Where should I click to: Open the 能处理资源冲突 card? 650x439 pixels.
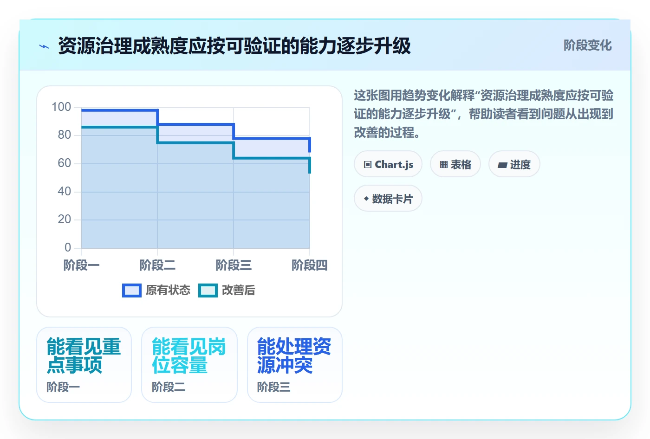click(x=295, y=365)
